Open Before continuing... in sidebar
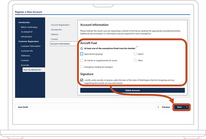This screenshot has width=206, height=139. (x=29, y=27)
